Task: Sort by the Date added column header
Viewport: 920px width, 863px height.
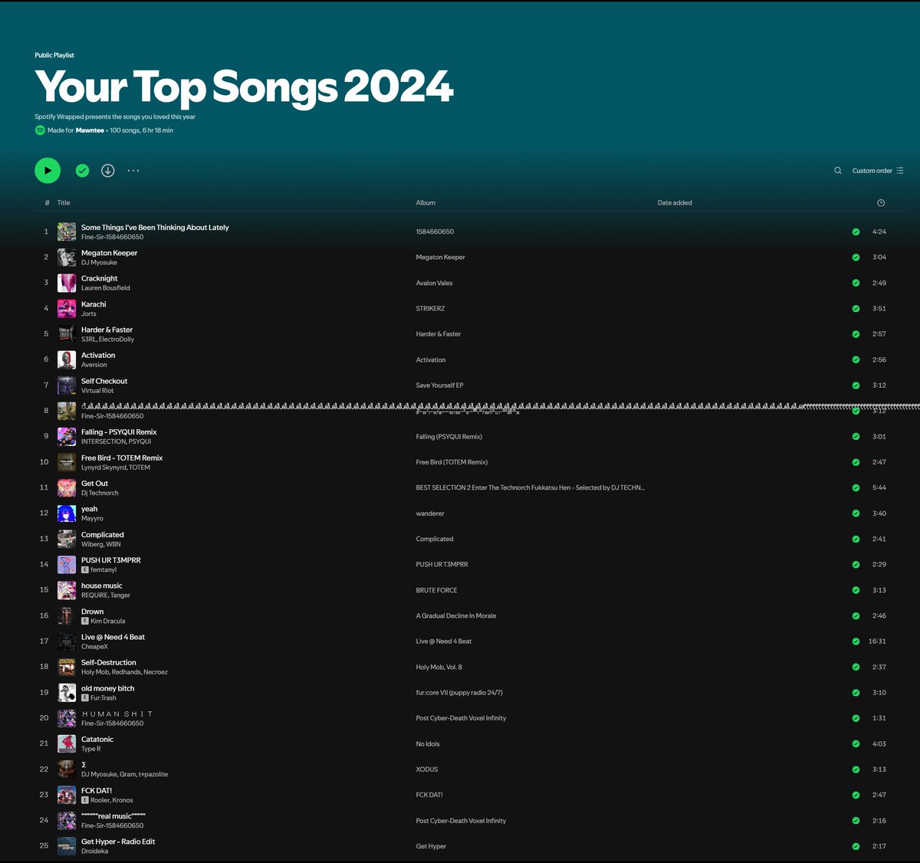Action: (675, 202)
